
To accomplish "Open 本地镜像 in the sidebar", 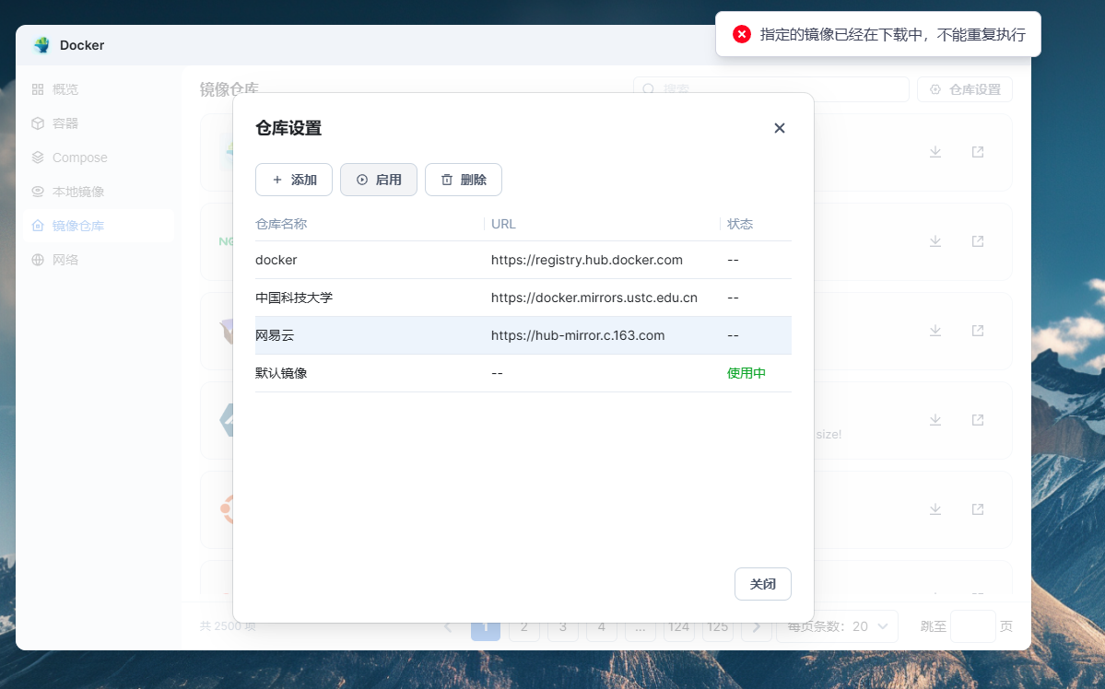I will [99, 192].
